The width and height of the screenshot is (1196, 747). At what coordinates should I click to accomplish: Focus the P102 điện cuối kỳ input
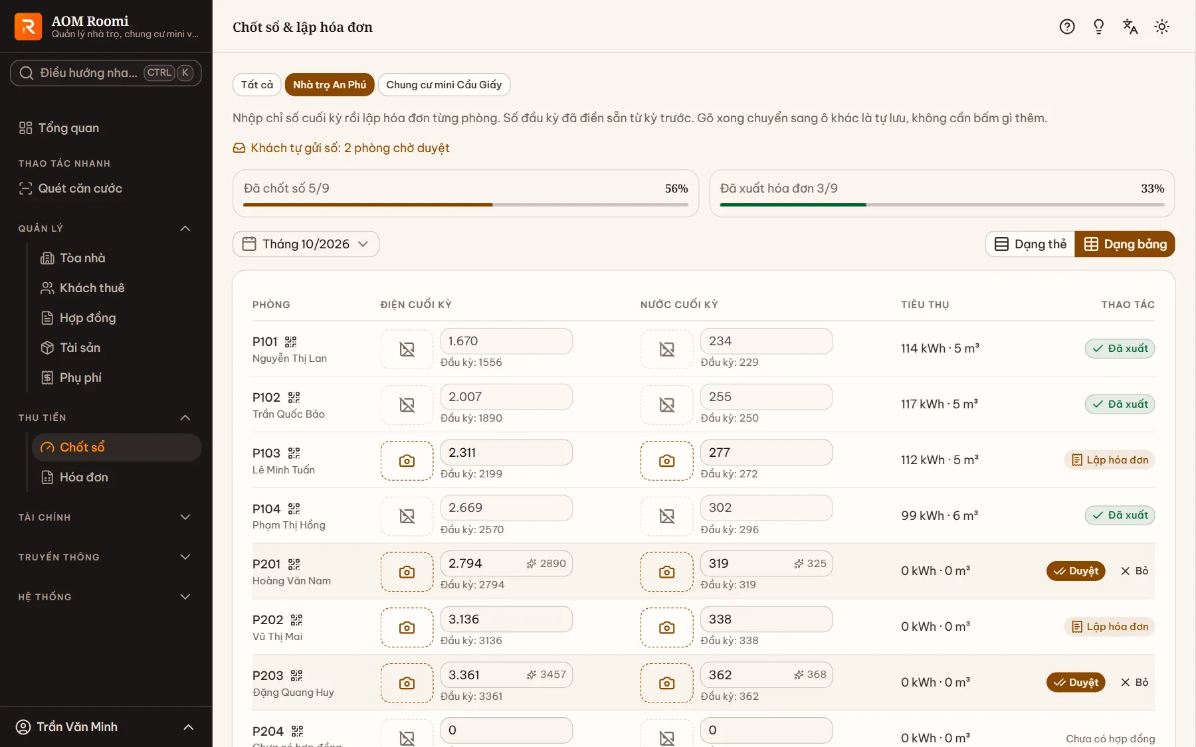pos(506,397)
